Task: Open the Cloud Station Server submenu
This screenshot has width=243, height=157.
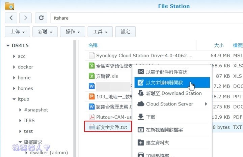Action: 172,104
